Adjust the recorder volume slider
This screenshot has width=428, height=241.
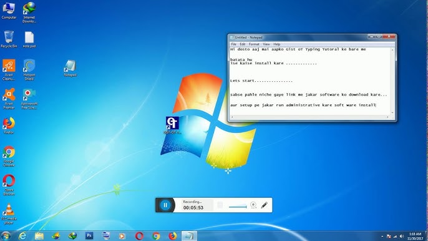pos(238,207)
